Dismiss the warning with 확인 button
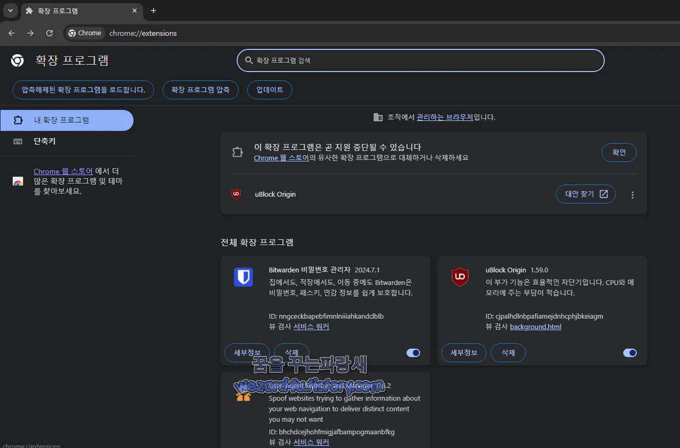The image size is (680, 448). tap(619, 153)
